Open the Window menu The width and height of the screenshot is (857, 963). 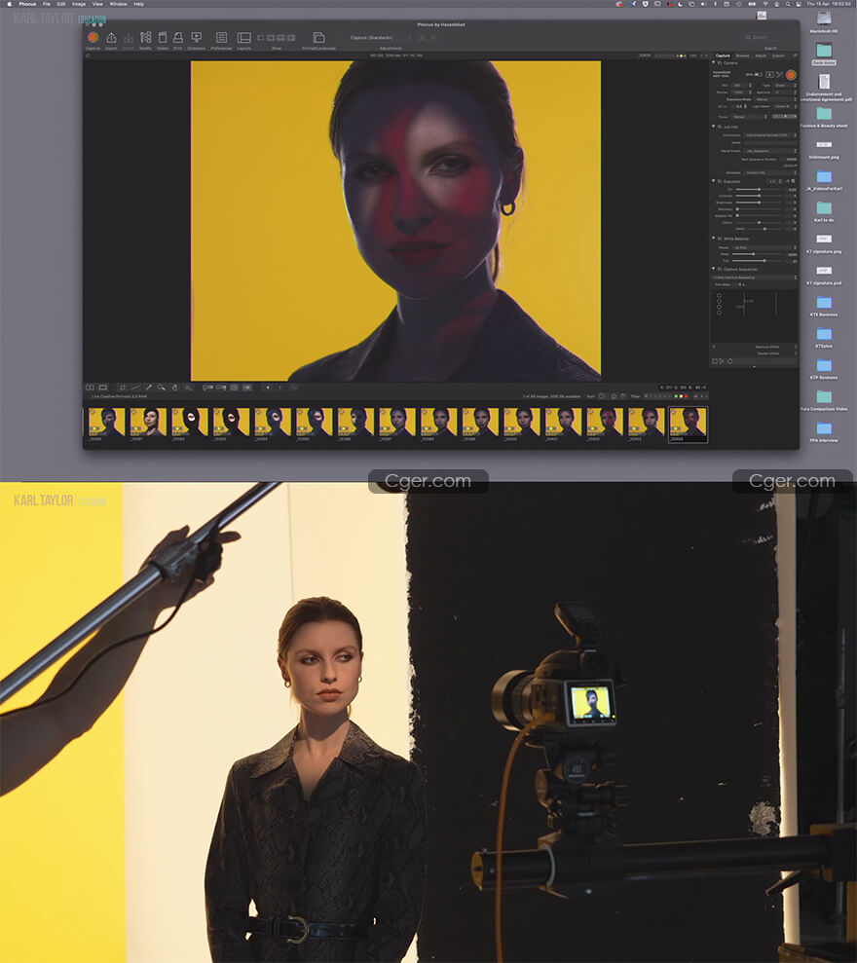click(118, 4)
